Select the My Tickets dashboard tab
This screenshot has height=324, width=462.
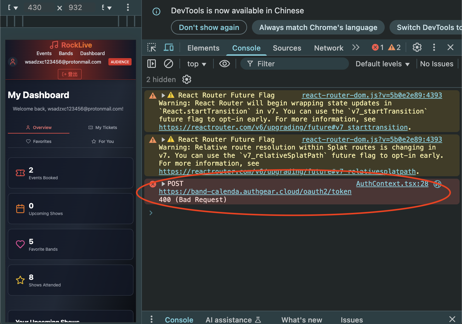(x=102, y=127)
